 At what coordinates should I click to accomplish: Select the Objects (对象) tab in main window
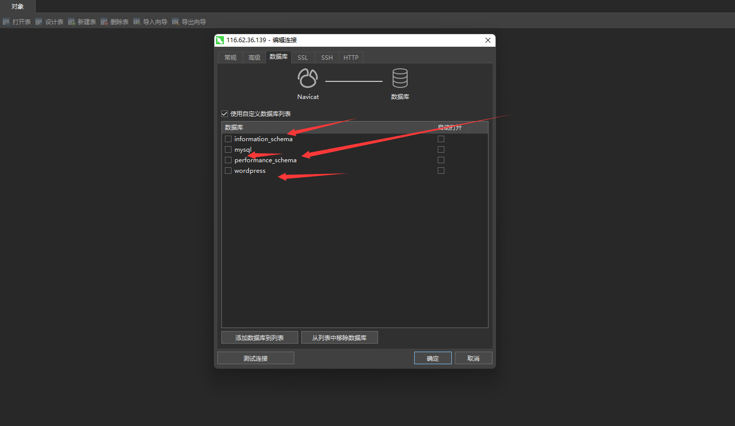(18, 7)
